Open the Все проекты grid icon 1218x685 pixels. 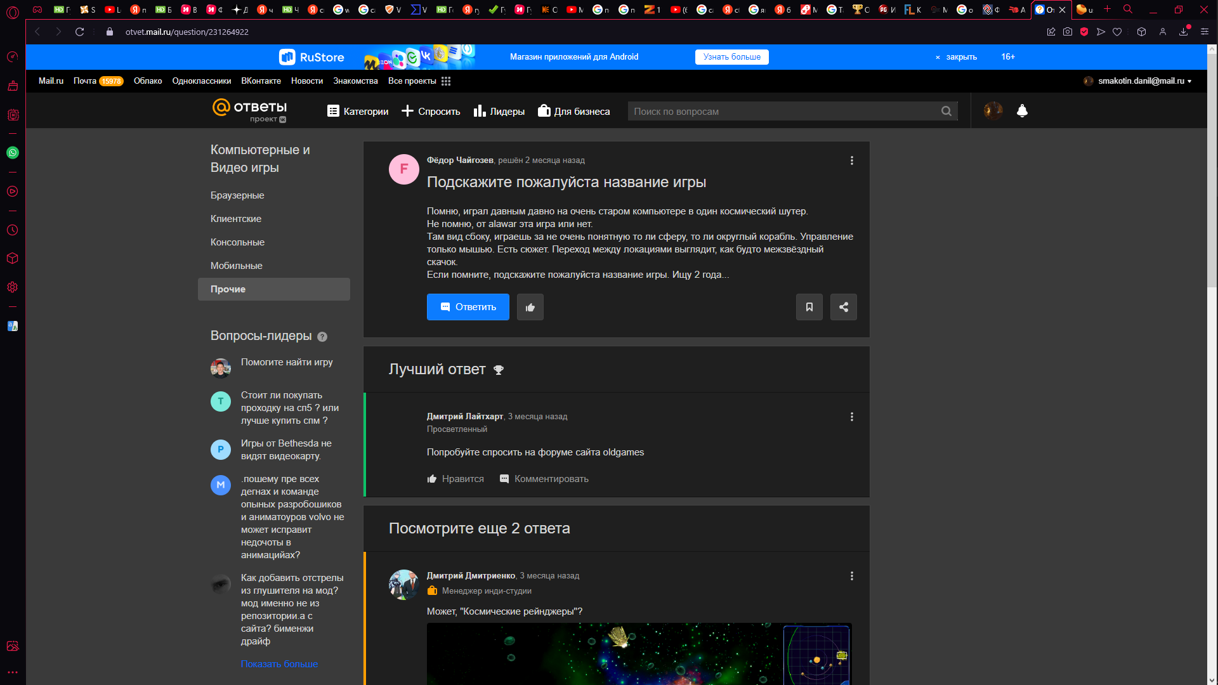pos(446,81)
